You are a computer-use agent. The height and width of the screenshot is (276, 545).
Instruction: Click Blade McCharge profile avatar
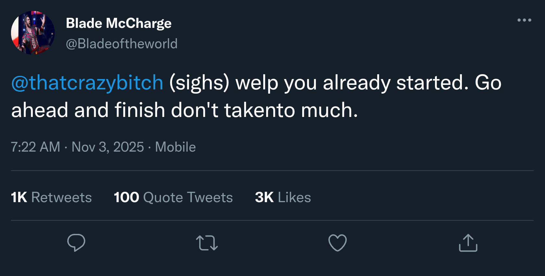point(33,33)
